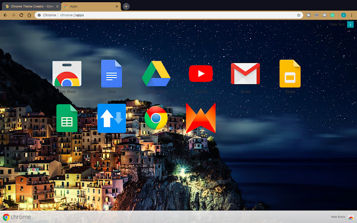357x223 pixels.
Task: Launch the Google Docs app
Action: pos(112,74)
